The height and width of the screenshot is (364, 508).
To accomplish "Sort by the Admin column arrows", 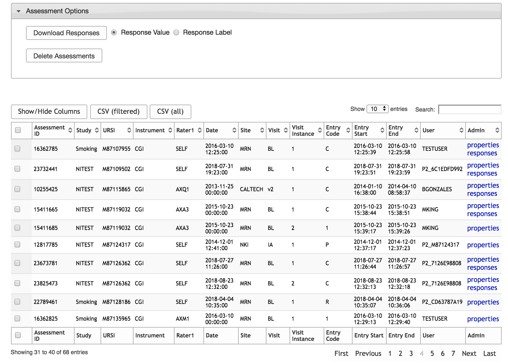I will pyautogui.click(x=497, y=130).
